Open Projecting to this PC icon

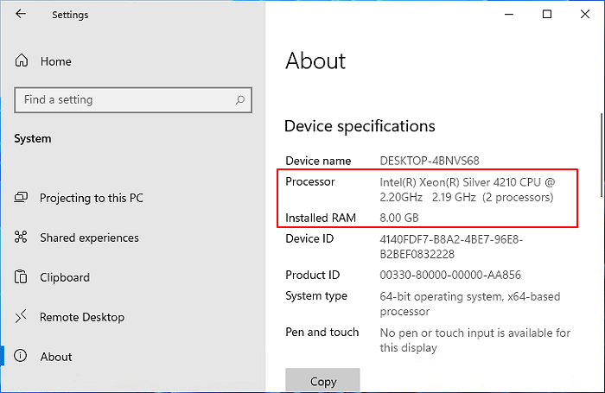coord(22,198)
